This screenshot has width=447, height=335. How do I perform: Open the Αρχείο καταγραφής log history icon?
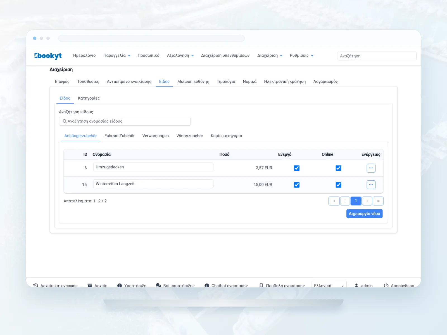coord(36,285)
